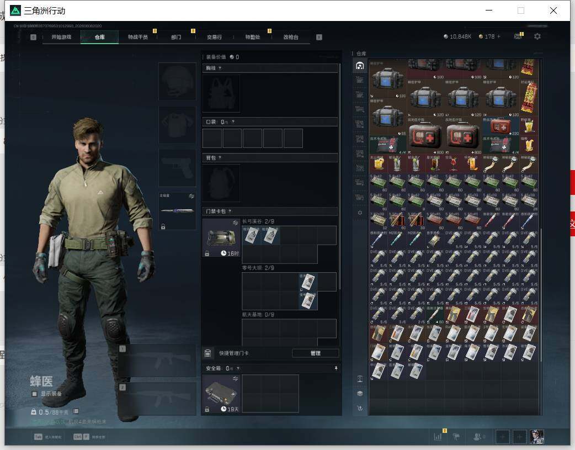The height and width of the screenshot is (450, 575).
Task: Open the 特勤处 tab
Action: coord(253,37)
